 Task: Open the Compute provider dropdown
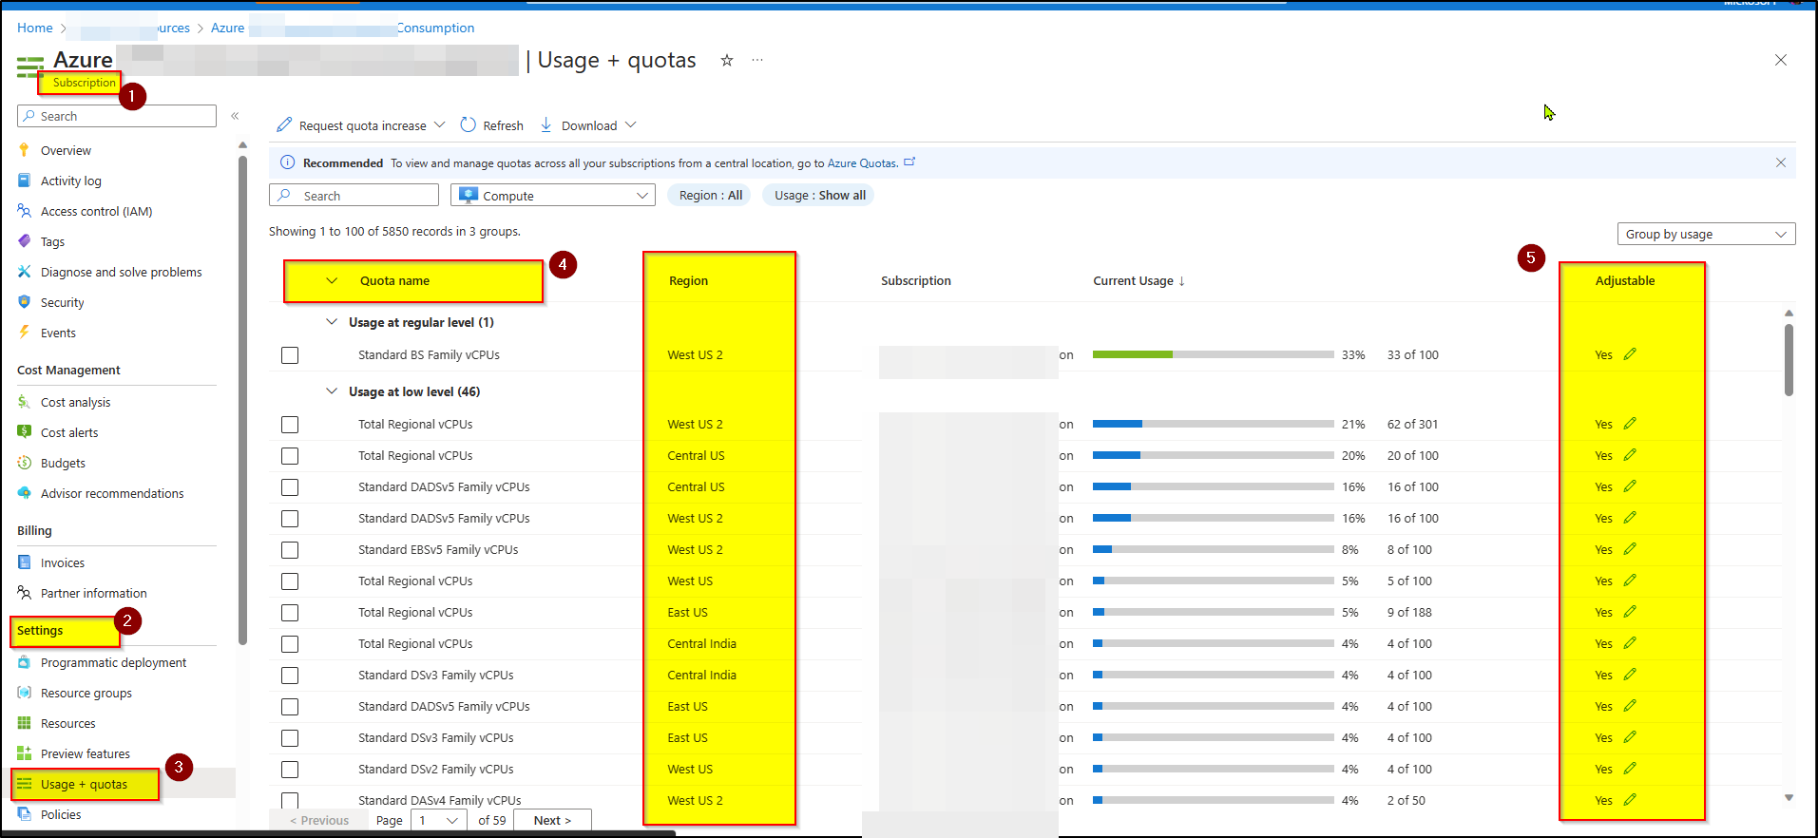tap(553, 195)
